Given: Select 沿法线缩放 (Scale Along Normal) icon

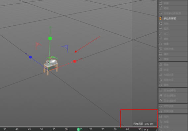Looking at the screenshot, I should [x=160, y=95].
